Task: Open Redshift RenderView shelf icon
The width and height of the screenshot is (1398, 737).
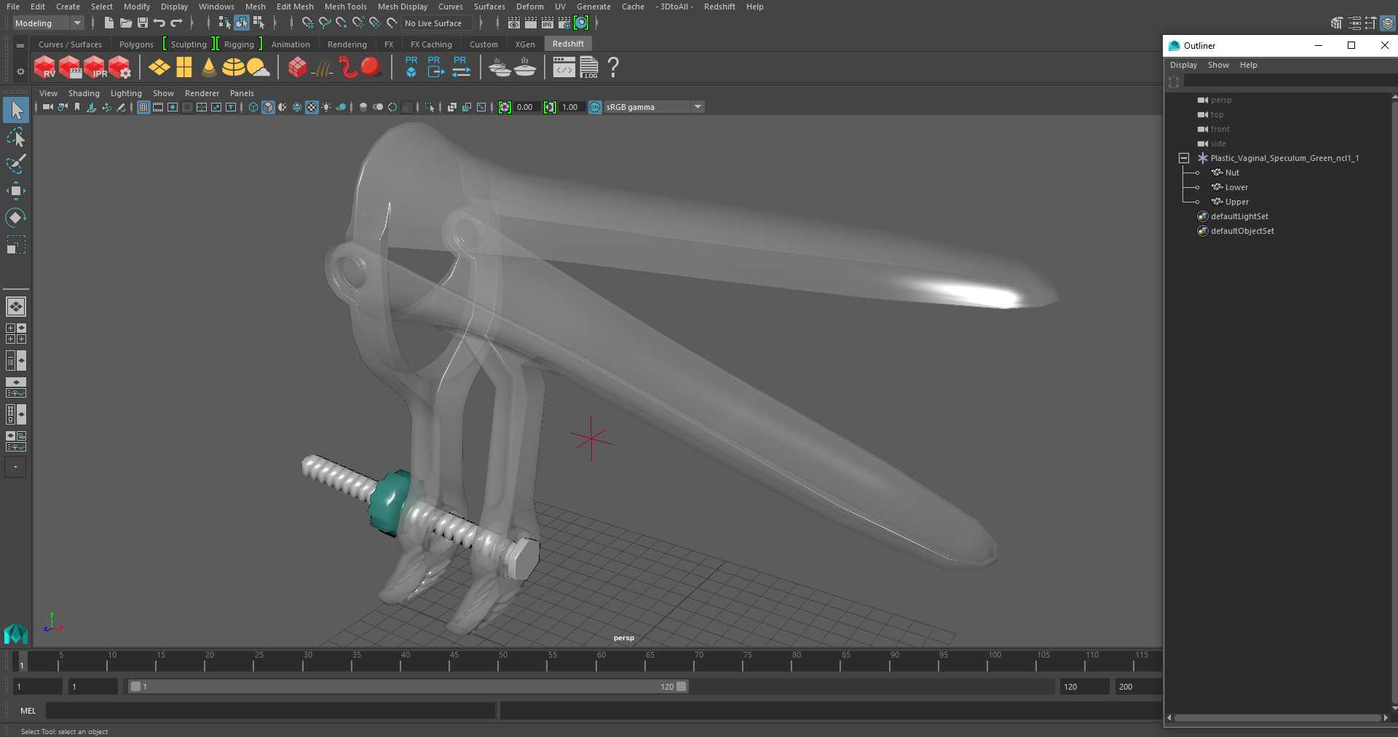Action: click(x=45, y=68)
